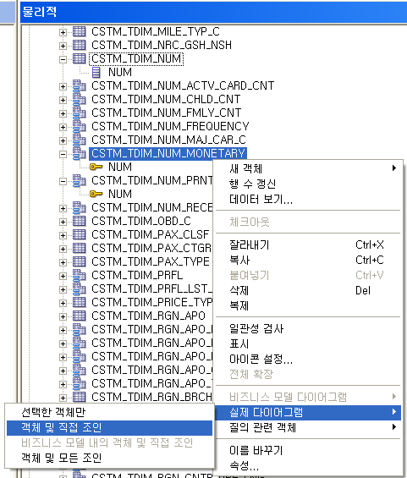Click table icon of CSTM_TDIM_PAX_CLSF
Viewport: 407px width, 478px height.
pos(80,234)
